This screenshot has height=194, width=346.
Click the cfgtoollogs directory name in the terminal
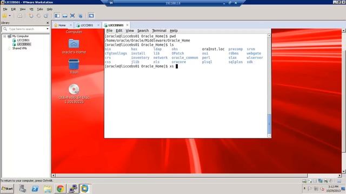tap(116, 53)
